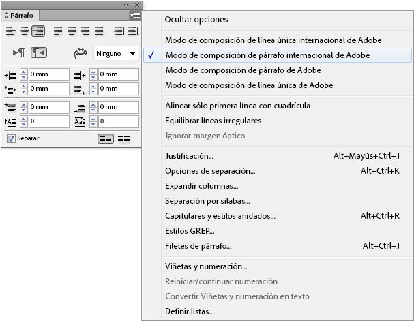Close the Párrafo panel
Image resolution: width=414 pixels, height=321 pixels.
pos(137,5)
